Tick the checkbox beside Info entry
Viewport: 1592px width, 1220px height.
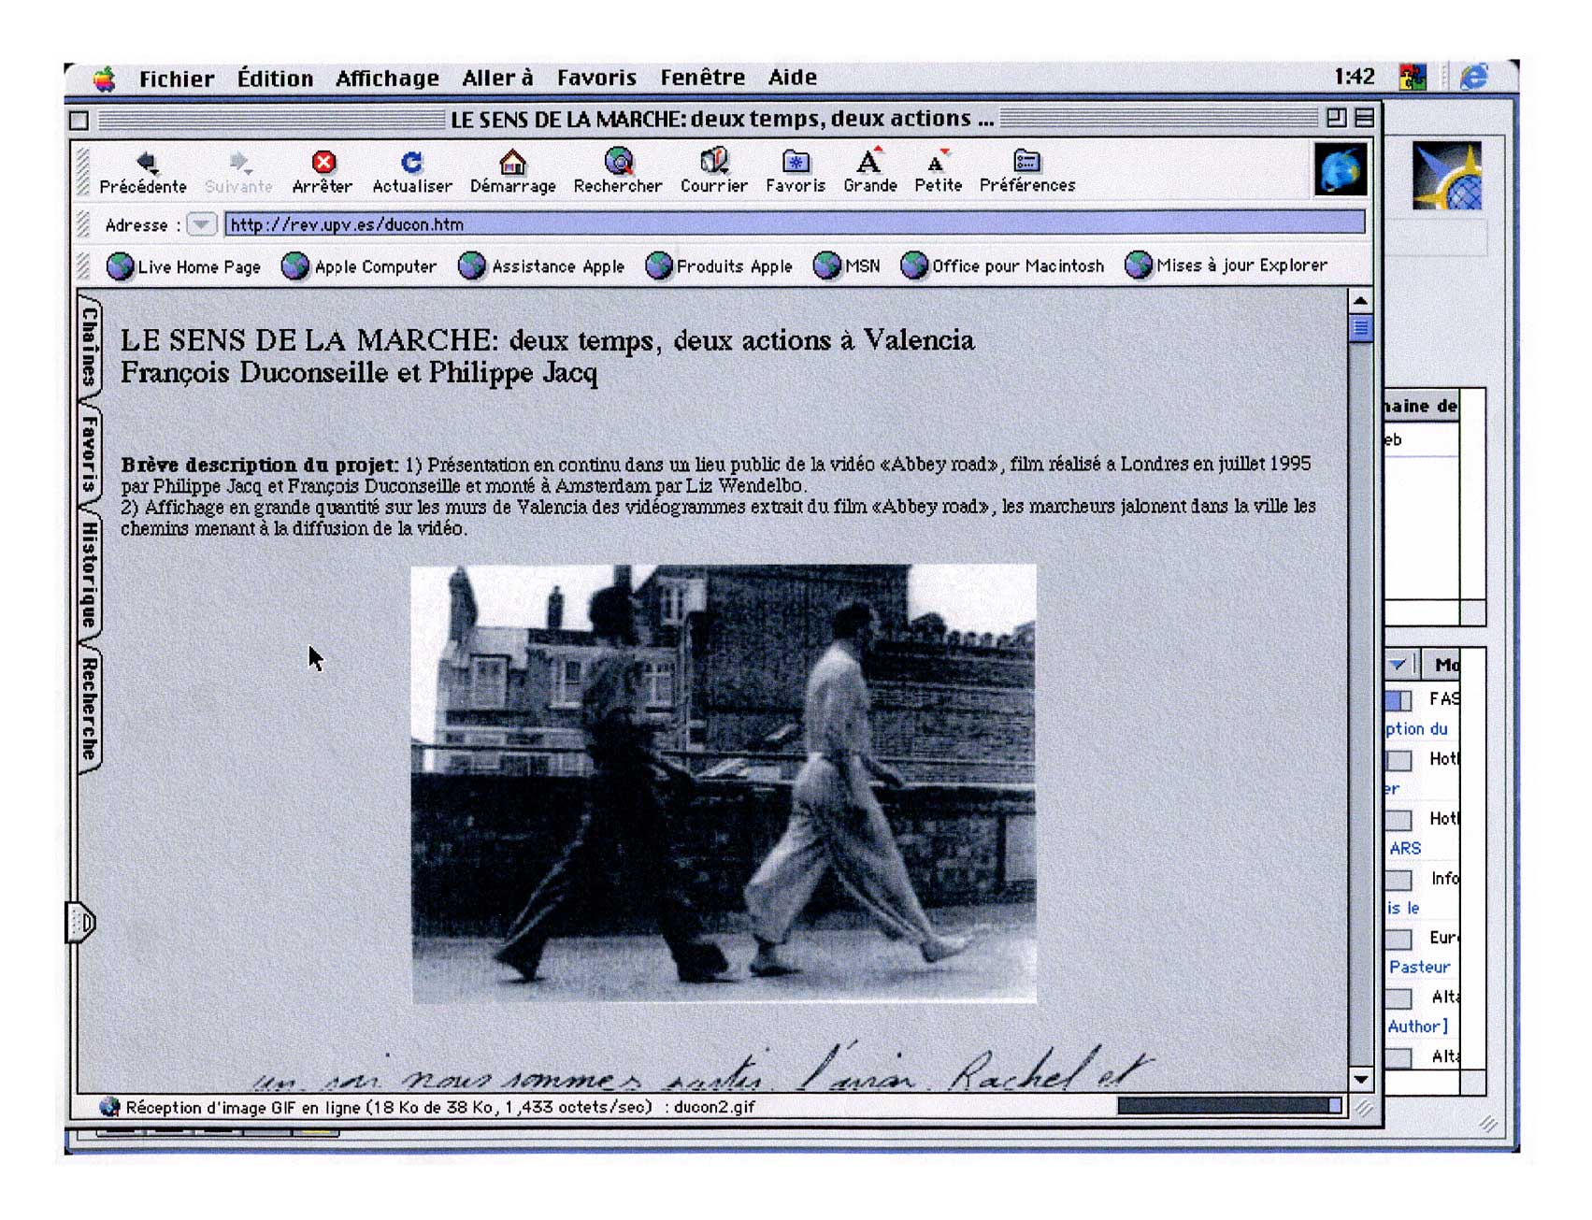[x=1398, y=880]
